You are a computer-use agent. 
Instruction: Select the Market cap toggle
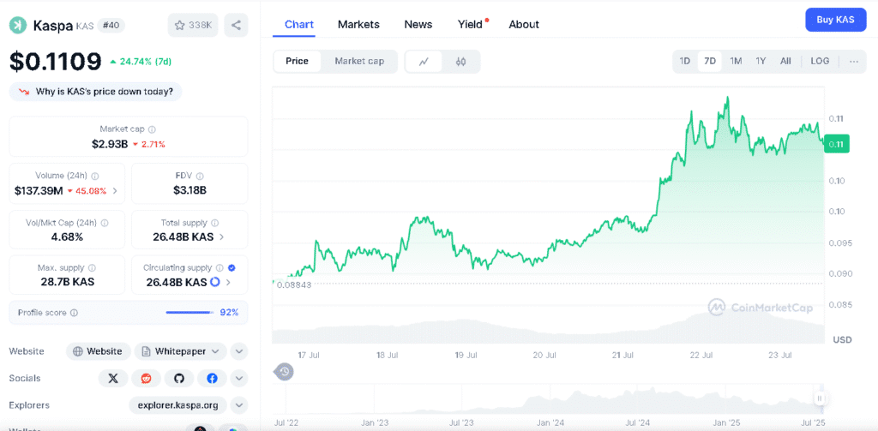359,61
